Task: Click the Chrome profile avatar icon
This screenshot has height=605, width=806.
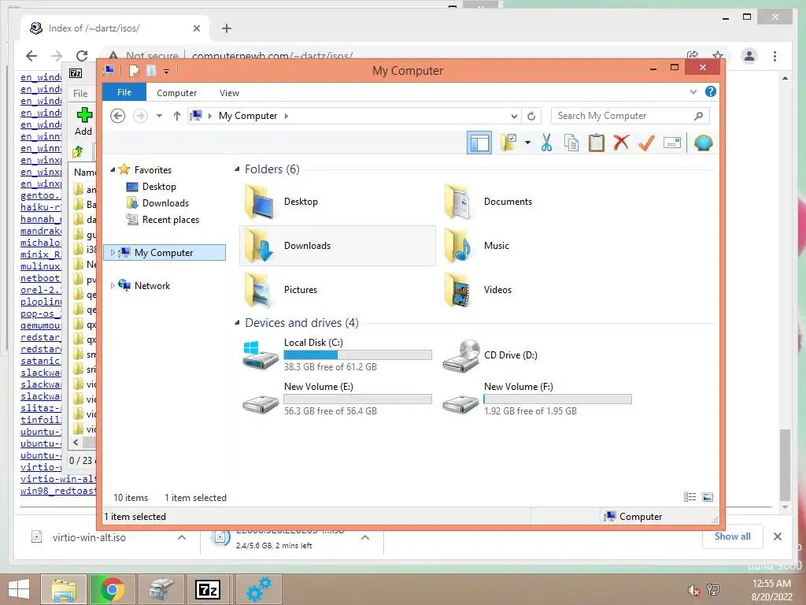Action: pos(749,56)
